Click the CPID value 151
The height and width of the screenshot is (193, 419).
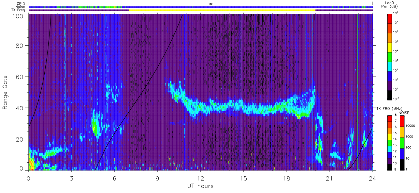tap(211, 4)
